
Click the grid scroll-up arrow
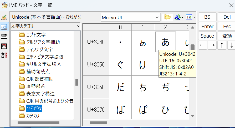[193, 27]
